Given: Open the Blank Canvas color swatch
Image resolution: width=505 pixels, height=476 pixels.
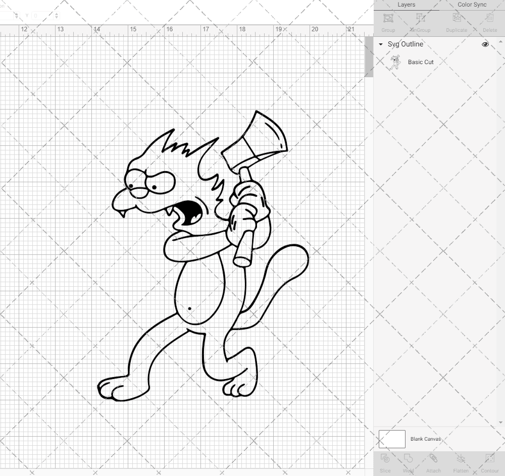Looking at the screenshot, I should tap(391, 439).
